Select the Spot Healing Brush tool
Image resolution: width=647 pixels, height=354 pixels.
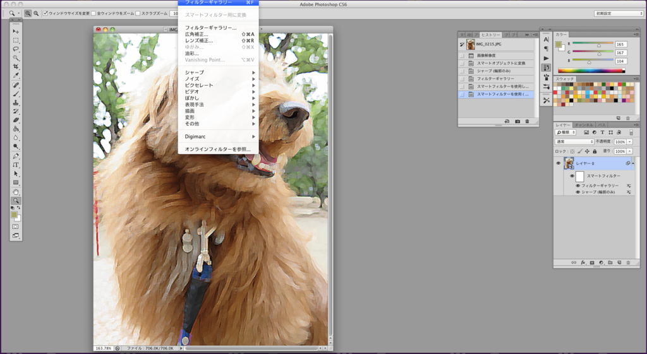pyautogui.click(x=16, y=85)
